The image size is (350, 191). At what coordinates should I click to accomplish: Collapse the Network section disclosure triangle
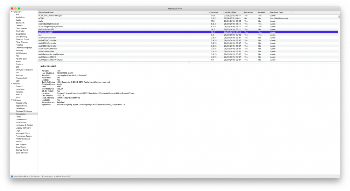pos(12,83)
